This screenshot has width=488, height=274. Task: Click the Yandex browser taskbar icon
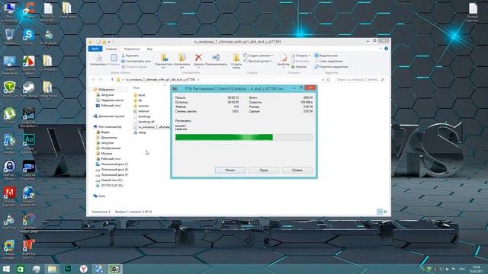pos(83,269)
